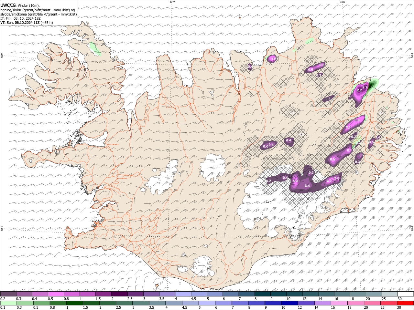Click the bright pink 0.5 swatch in upper legend row

coord(56,294)
